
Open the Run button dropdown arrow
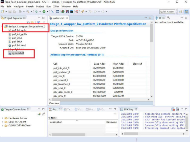[x=48, y=12]
